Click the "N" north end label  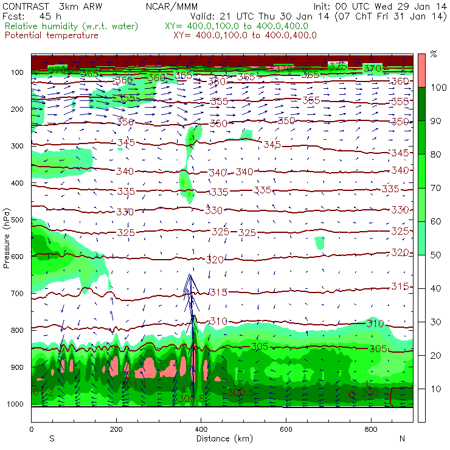coord(402,438)
